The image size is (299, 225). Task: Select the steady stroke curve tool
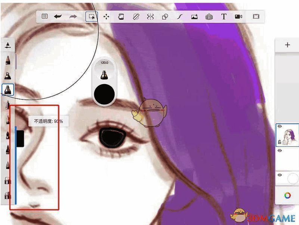(180, 17)
